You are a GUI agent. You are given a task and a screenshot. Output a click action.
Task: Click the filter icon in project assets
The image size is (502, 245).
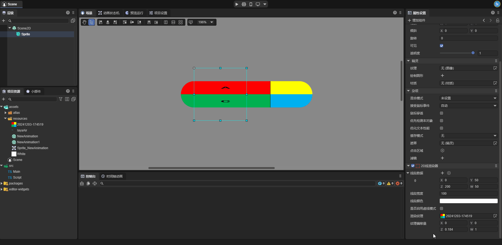(61, 99)
